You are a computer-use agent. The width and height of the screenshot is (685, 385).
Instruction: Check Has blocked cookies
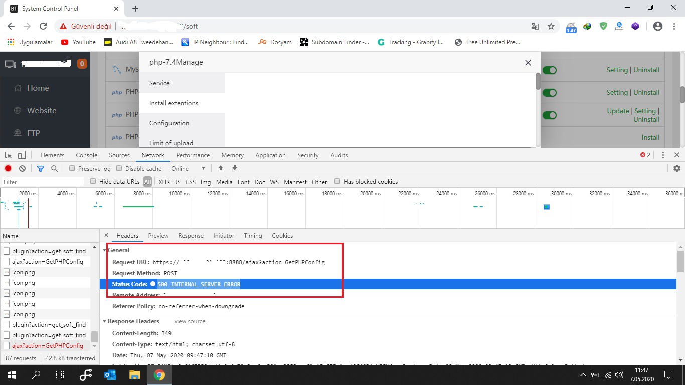coord(337,181)
